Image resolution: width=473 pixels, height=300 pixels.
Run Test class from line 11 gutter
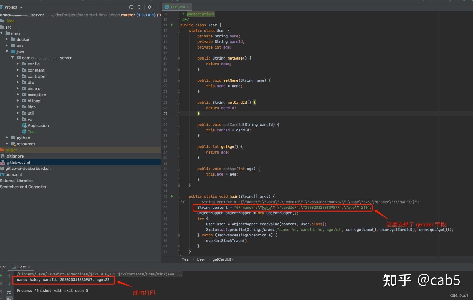coord(172,25)
